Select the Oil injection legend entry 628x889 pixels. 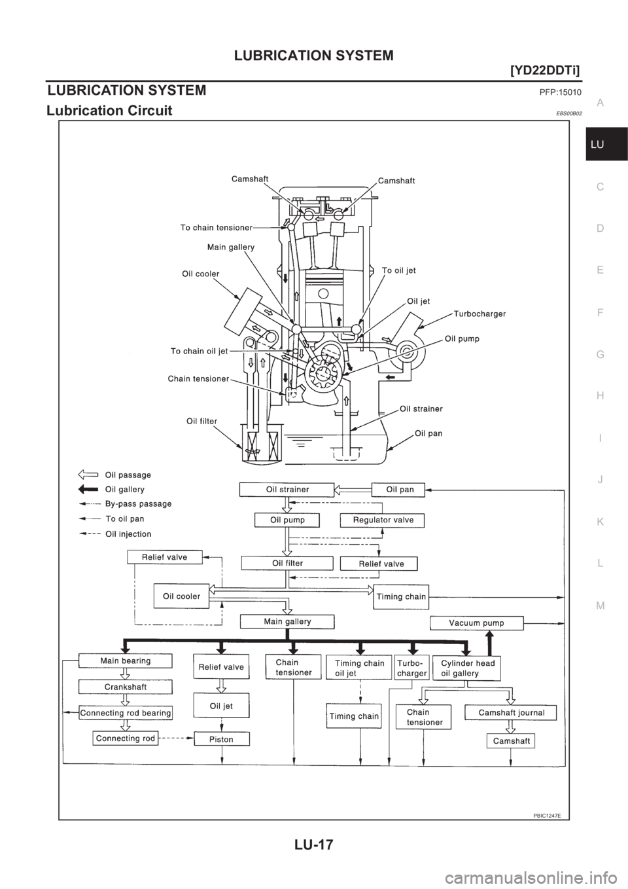(x=114, y=534)
